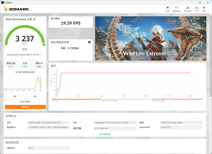
Task: Open the 显示详细信息 show details link
Action: [x=105, y=134]
